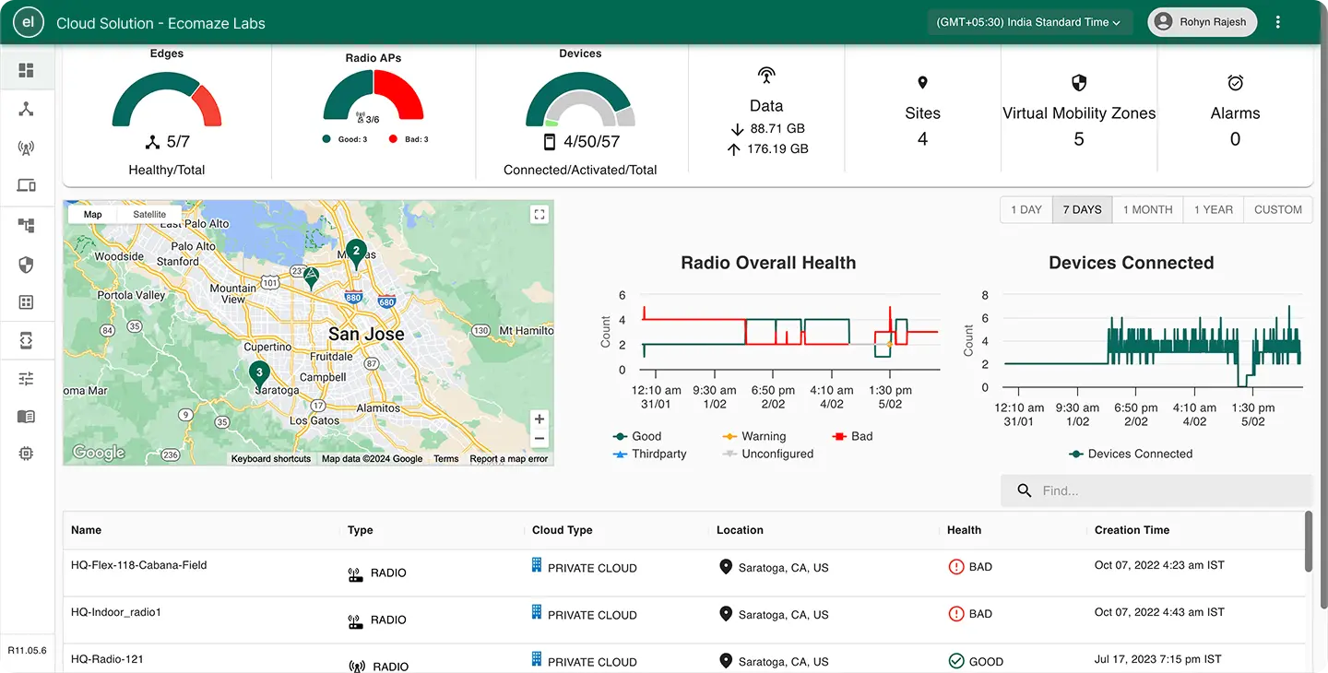Click the Edges health gauge
Screen dimensions: 1328x673
click(167, 100)
